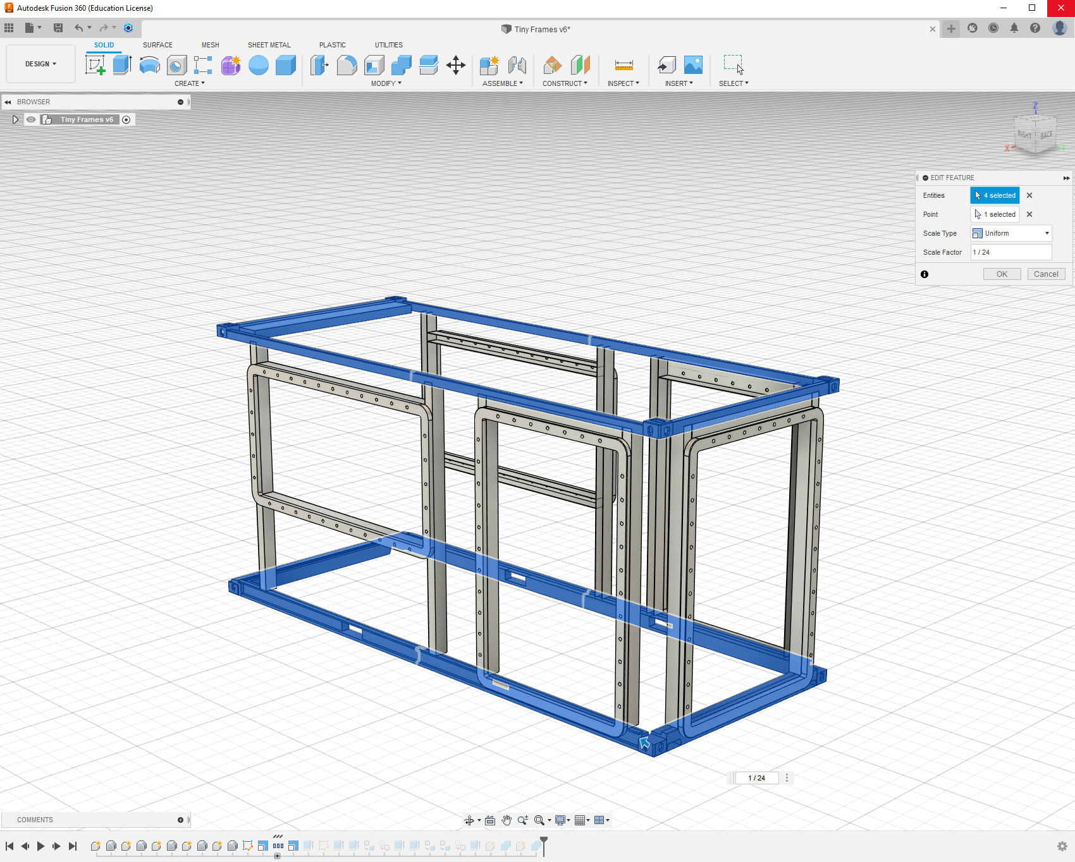Expand the Tiny Frames v6 tree node
Screen dimensions: 1075x862
coord(15,119)
